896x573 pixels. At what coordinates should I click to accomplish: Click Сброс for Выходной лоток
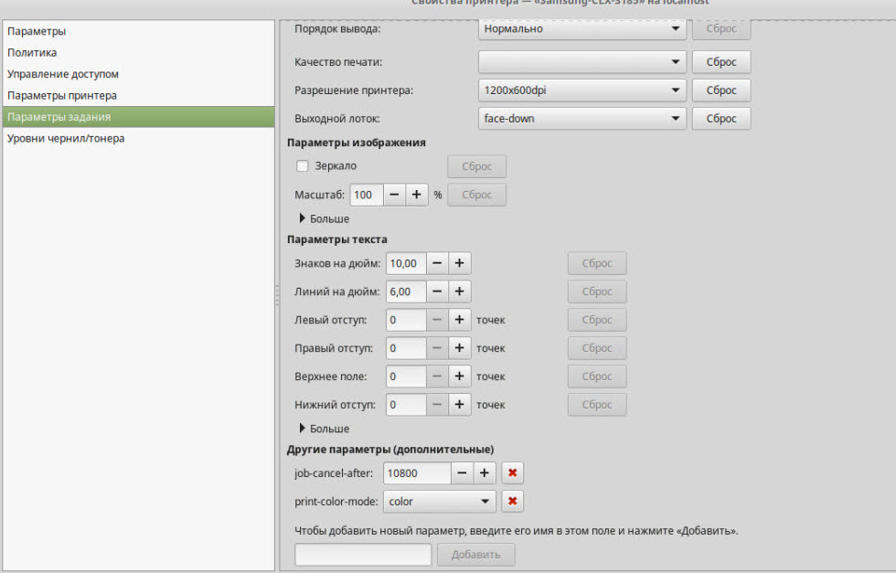721,118
